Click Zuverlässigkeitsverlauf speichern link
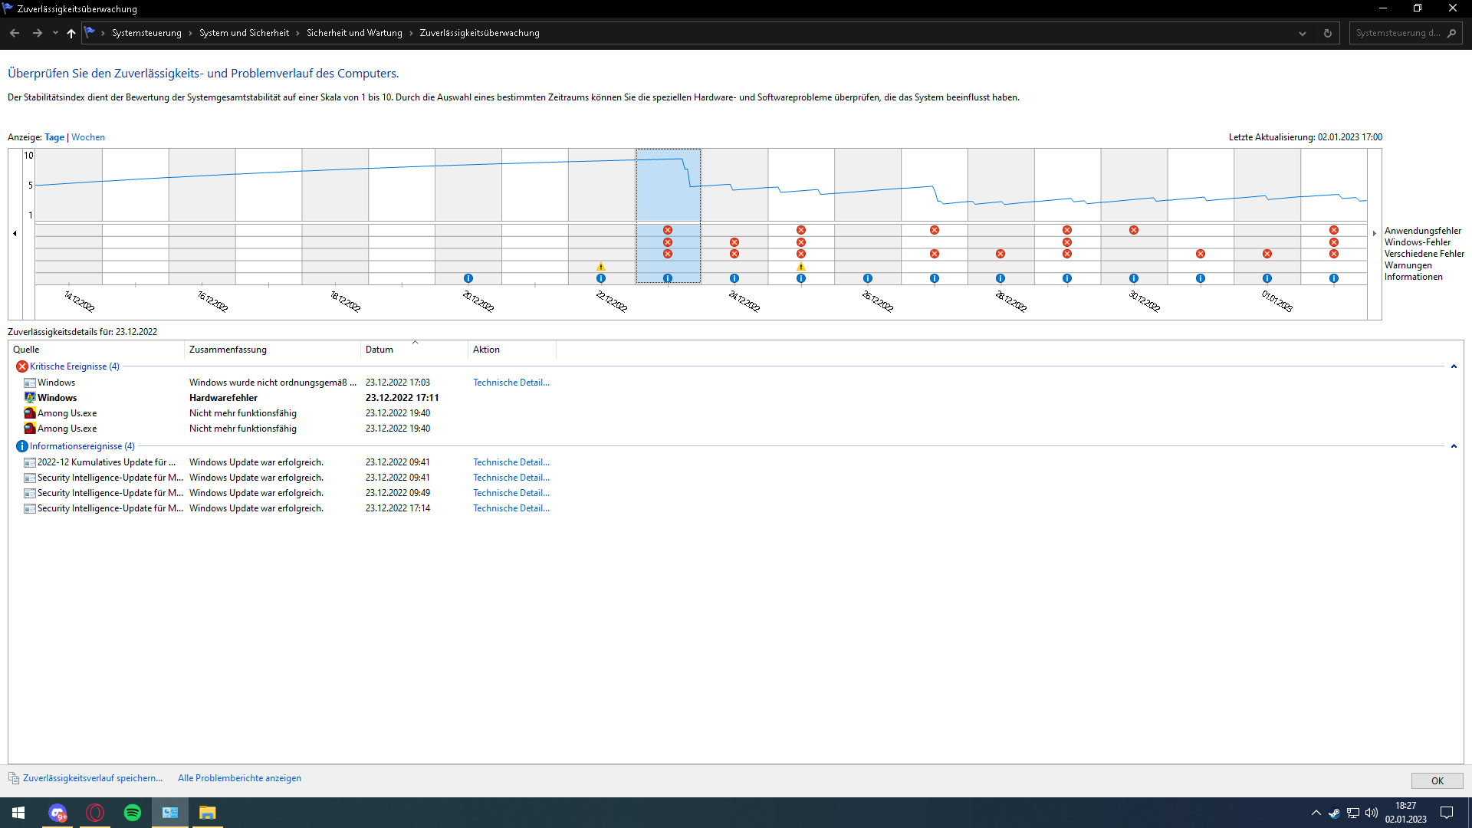Viewport: 1472px width, 828px height. point(93,778)
